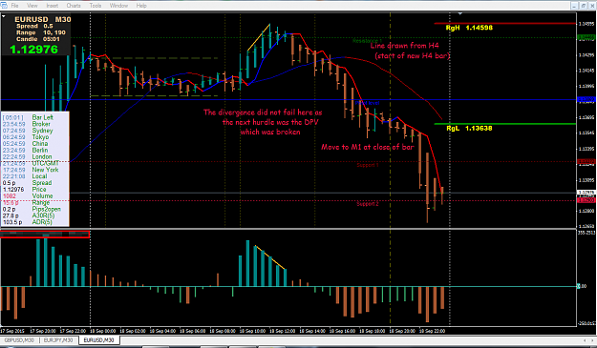The image size is (597, 348).
Task: Open the Insert menu
Action: [x=53, y=6]
